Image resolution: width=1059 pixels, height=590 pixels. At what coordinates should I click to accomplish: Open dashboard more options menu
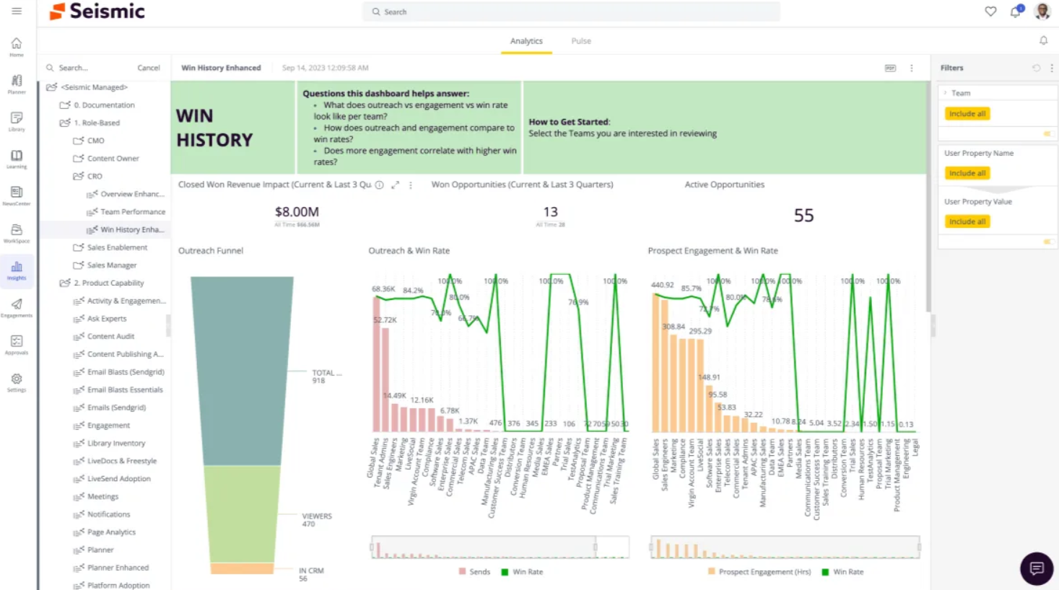tap(912, 68)
